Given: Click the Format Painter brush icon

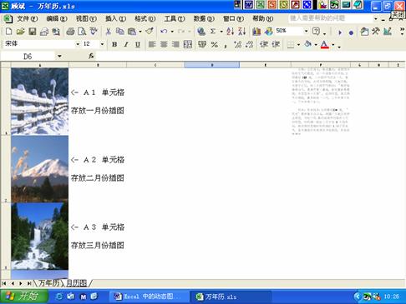Looking at the screenshot, I should point(150,32).
